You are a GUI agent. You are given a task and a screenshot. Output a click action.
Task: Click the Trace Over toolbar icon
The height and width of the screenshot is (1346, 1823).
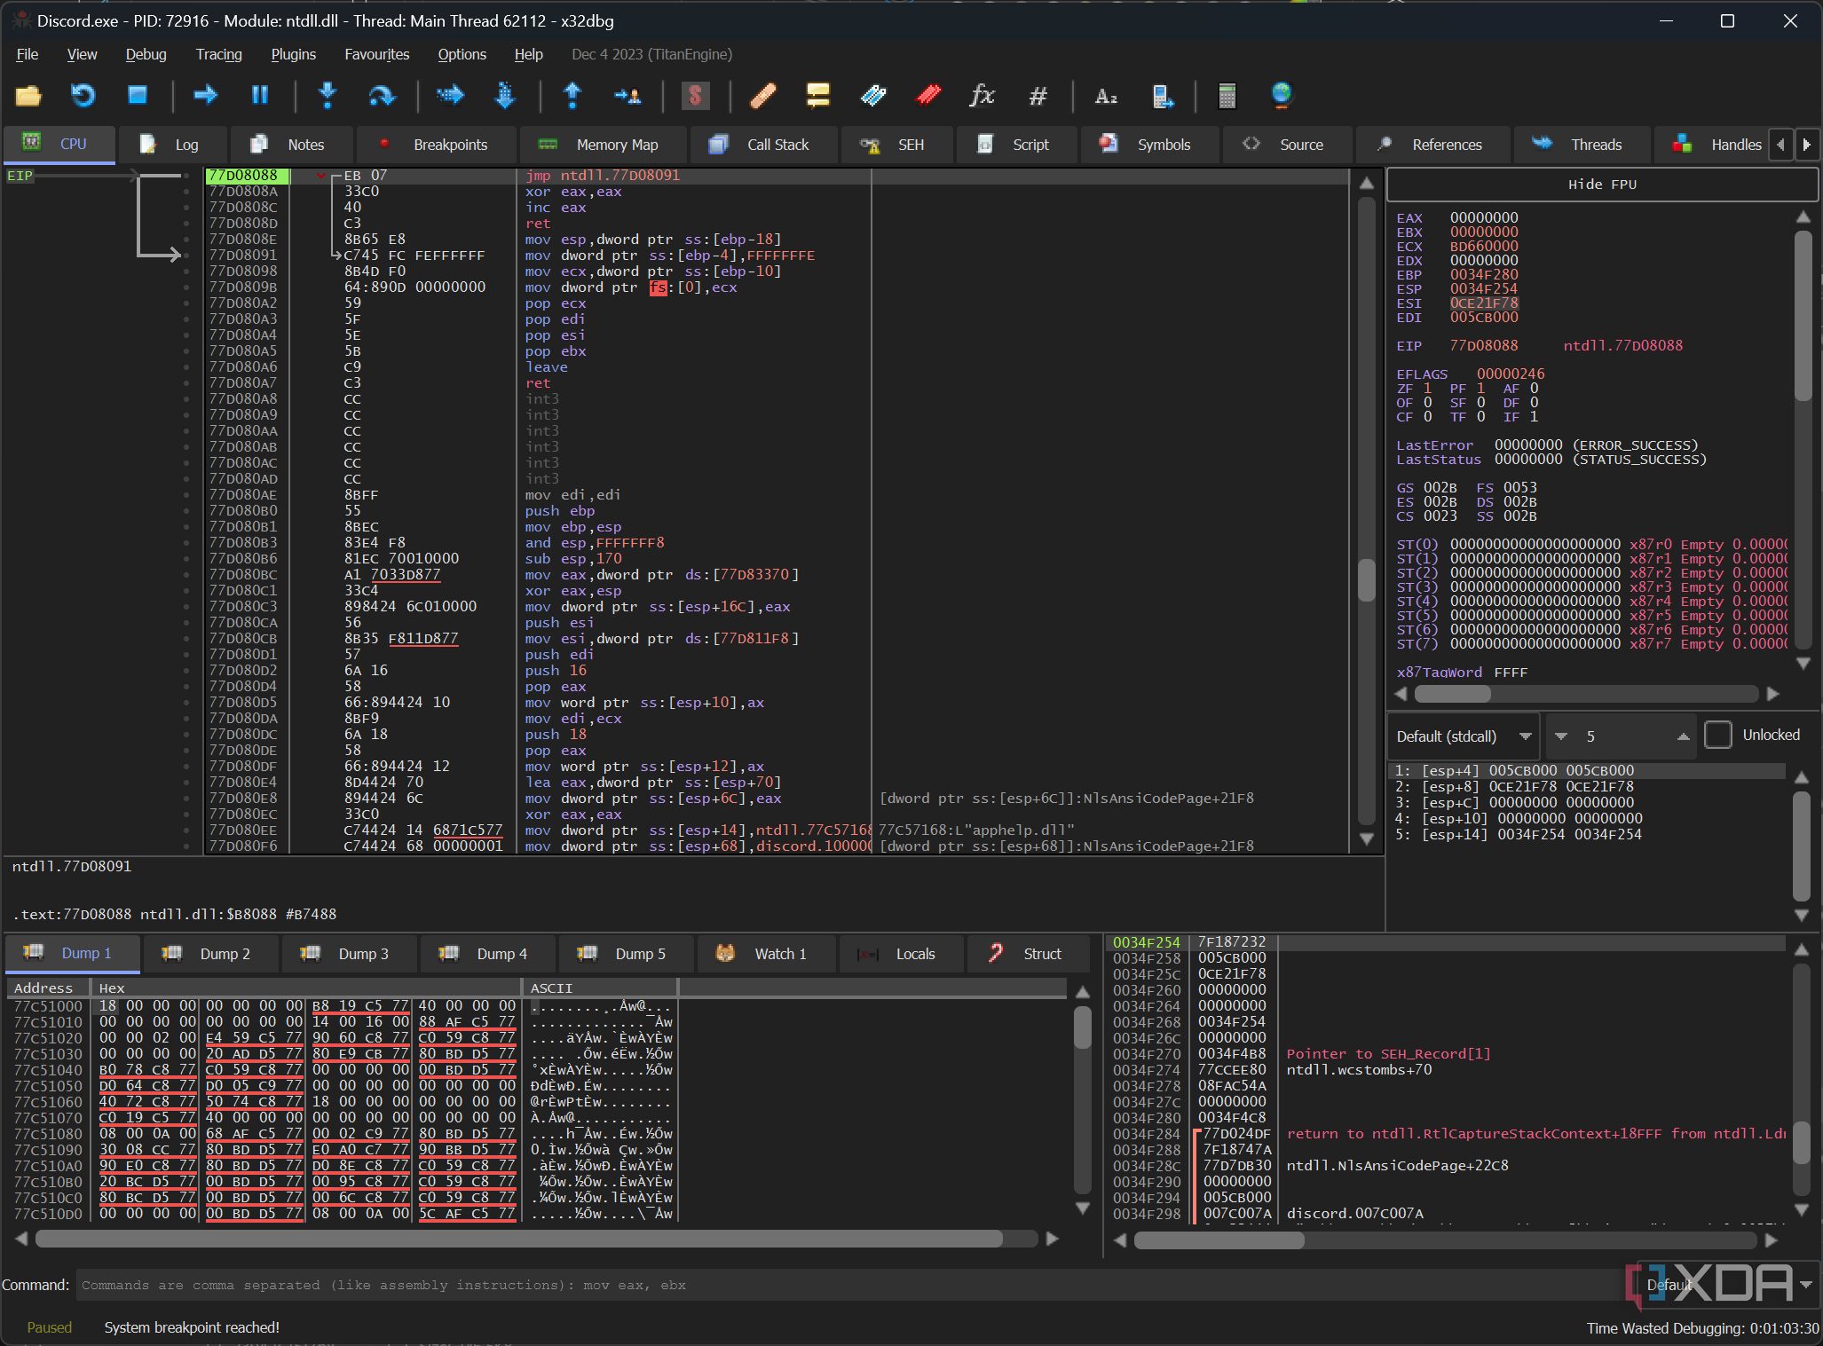tap(504, 95)
